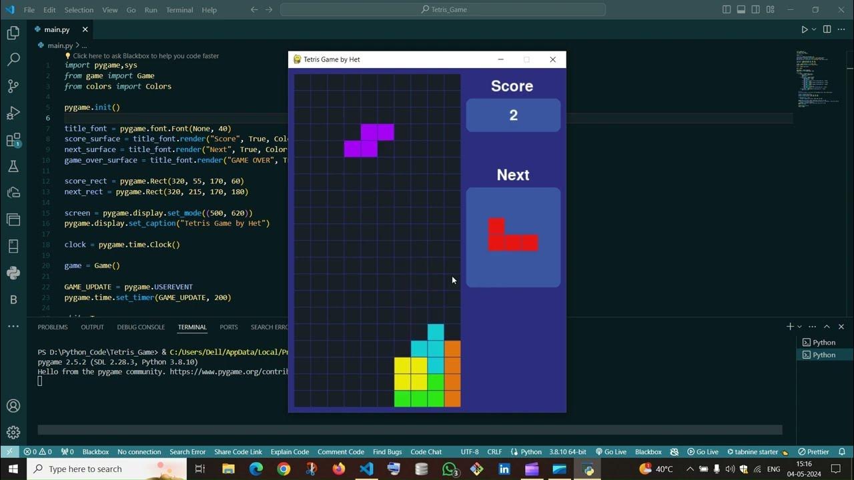The image size is (854, 480).
Task: Toggle the bottom panel layout icon
Action: pos(741,9)
